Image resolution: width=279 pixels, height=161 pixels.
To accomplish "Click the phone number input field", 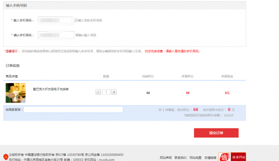I will coord(56,20).
